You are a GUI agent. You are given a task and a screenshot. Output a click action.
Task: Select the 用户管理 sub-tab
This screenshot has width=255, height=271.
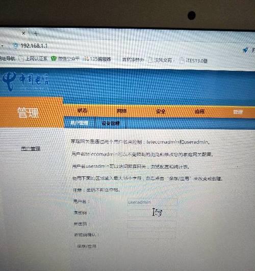tap(79, 123)
